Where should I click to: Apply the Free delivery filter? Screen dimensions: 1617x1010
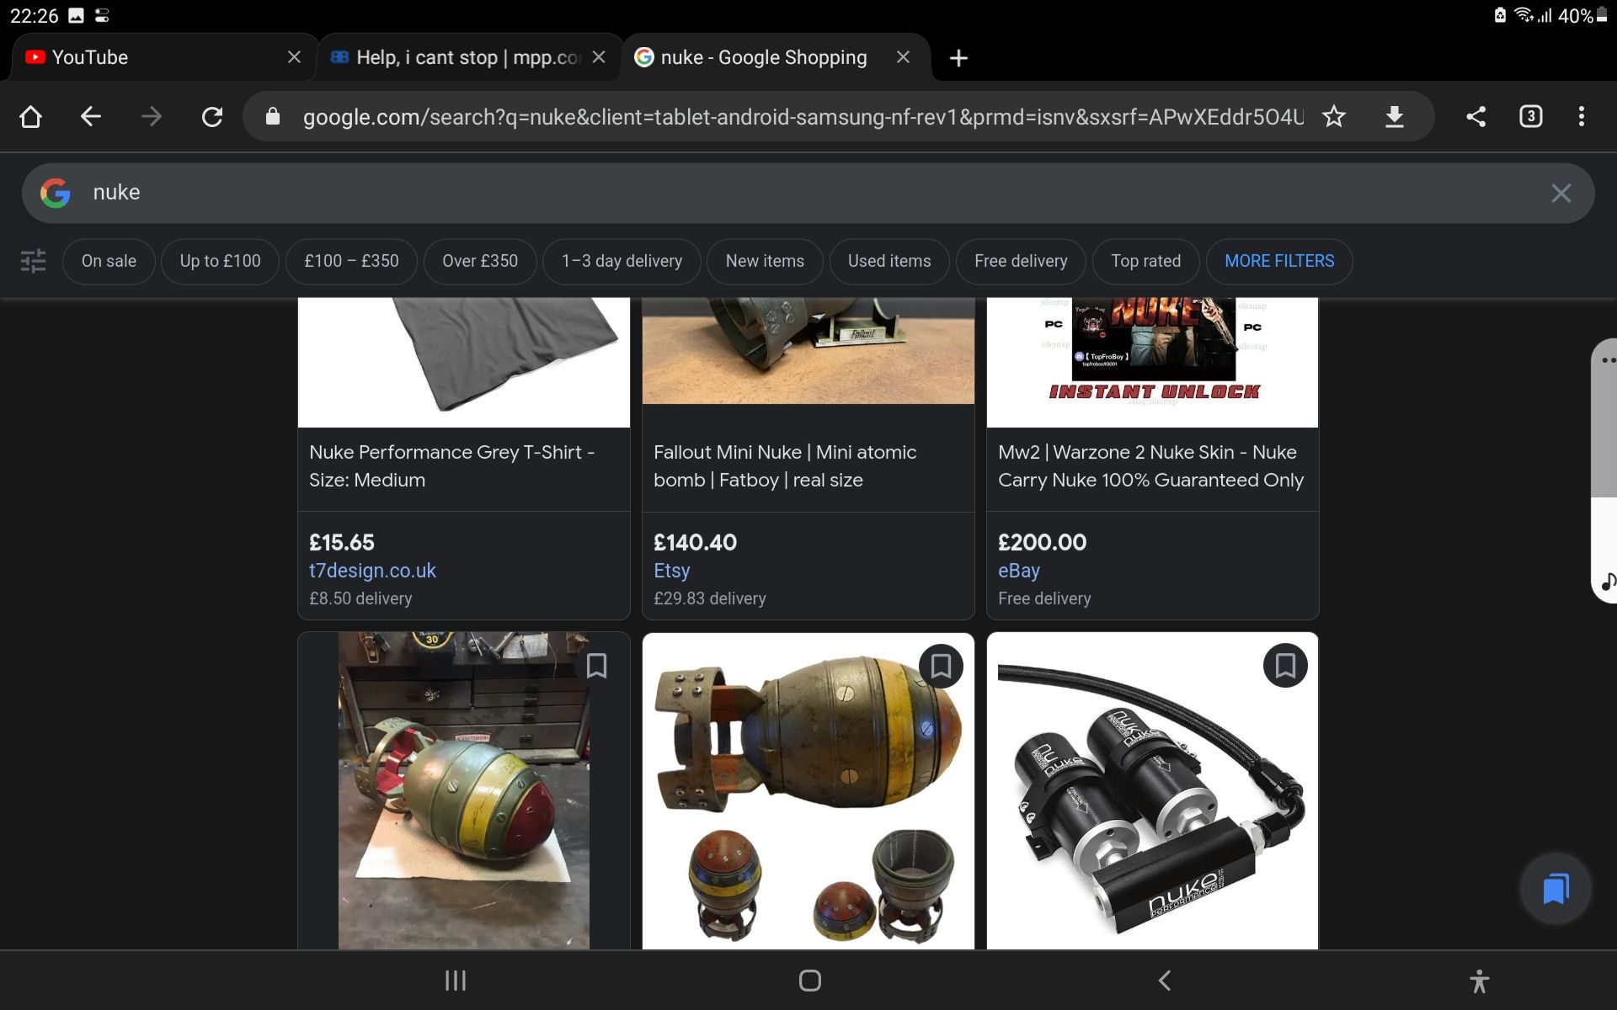point(1020,261)
